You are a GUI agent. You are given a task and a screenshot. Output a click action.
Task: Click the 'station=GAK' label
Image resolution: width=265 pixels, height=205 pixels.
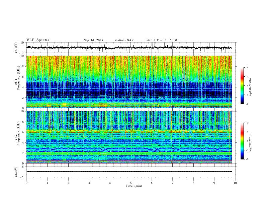pyautogui.click(x=124, y=40)
